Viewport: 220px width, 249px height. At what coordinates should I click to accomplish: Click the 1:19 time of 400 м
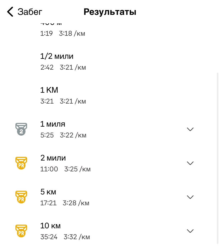(46, 34)
